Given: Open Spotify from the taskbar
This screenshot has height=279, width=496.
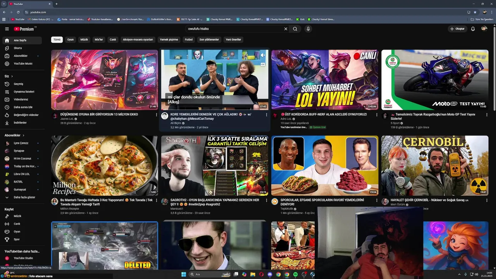Looking at the screenshot, I should pos(295,274).
